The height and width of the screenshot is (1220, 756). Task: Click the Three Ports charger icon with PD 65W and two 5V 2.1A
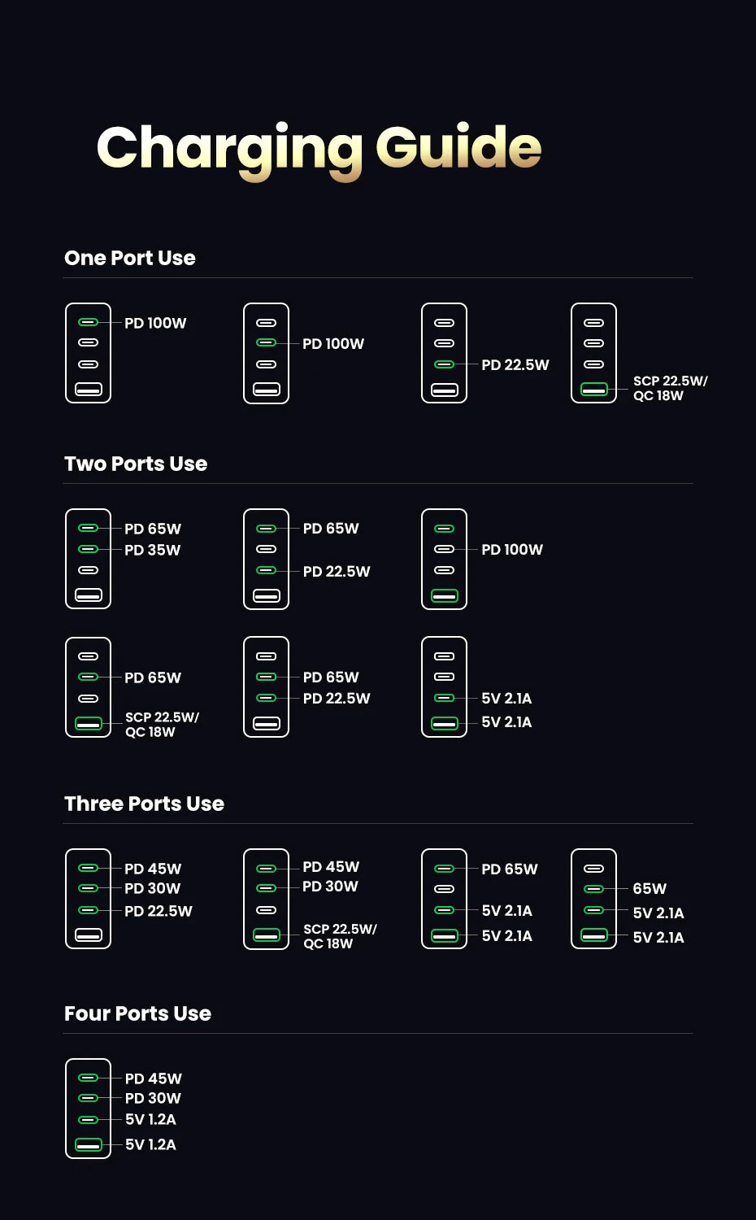click(444, 899)
